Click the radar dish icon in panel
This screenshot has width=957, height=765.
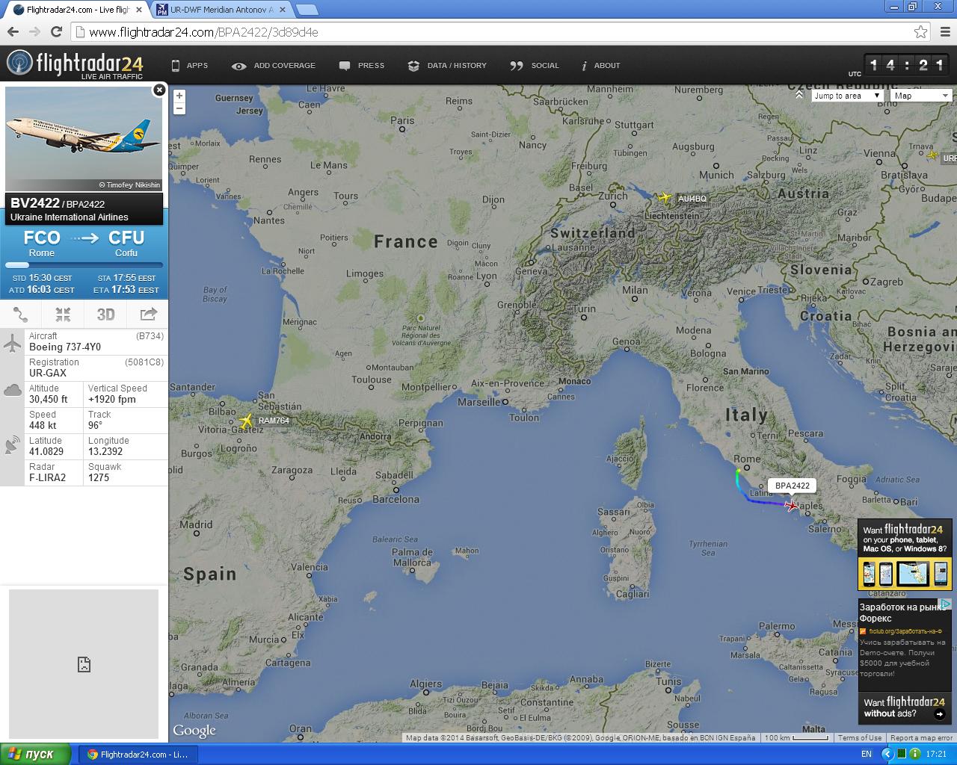point(13,446)
